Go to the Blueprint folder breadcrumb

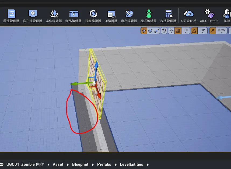[80, 164]
